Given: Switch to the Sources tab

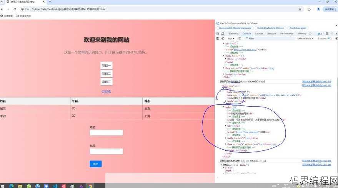Looking at the screenshot, I should (259, 33).
